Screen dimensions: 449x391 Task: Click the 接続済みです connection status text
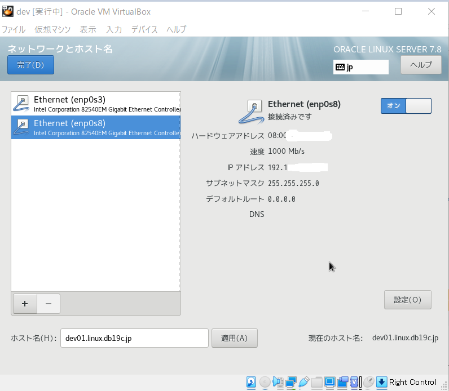[x=289, y=117]
